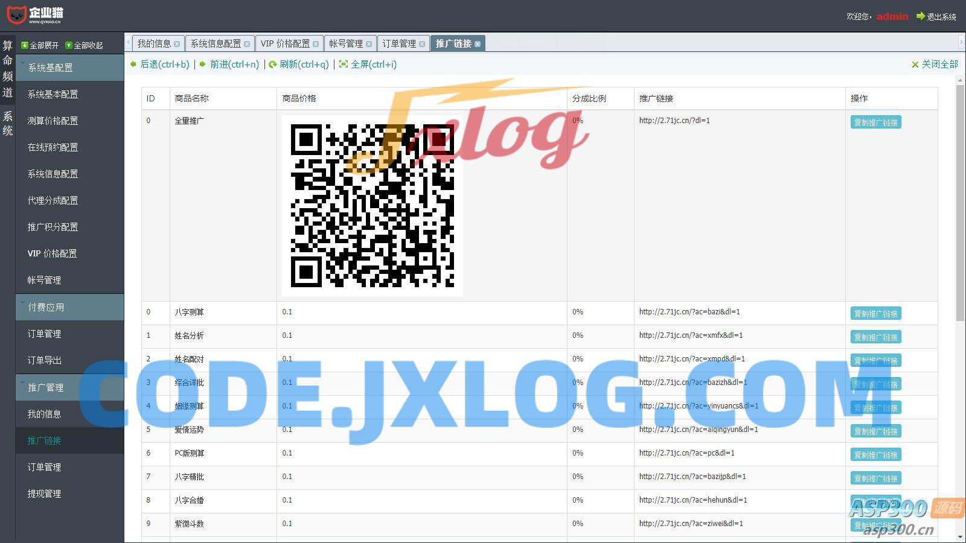Expand all menus with 全部展开
Image resolution: width=966 pixels, height=543 pixels.
coord(40,45)
